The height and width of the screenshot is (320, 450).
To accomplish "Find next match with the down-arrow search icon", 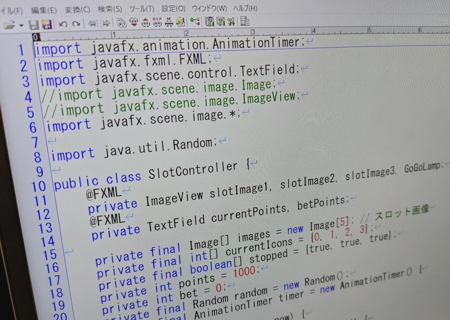I will tap(133, 23).
